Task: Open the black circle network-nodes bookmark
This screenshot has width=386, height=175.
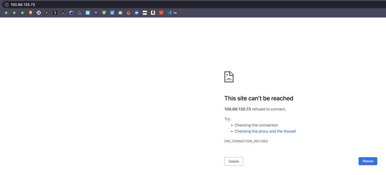Action: 63,13
